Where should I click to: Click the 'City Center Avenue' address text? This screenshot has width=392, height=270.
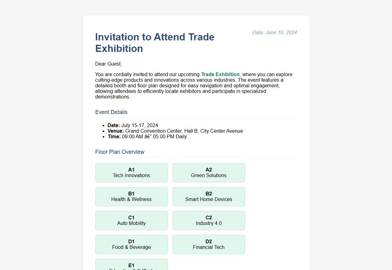[x=222, y=131]
